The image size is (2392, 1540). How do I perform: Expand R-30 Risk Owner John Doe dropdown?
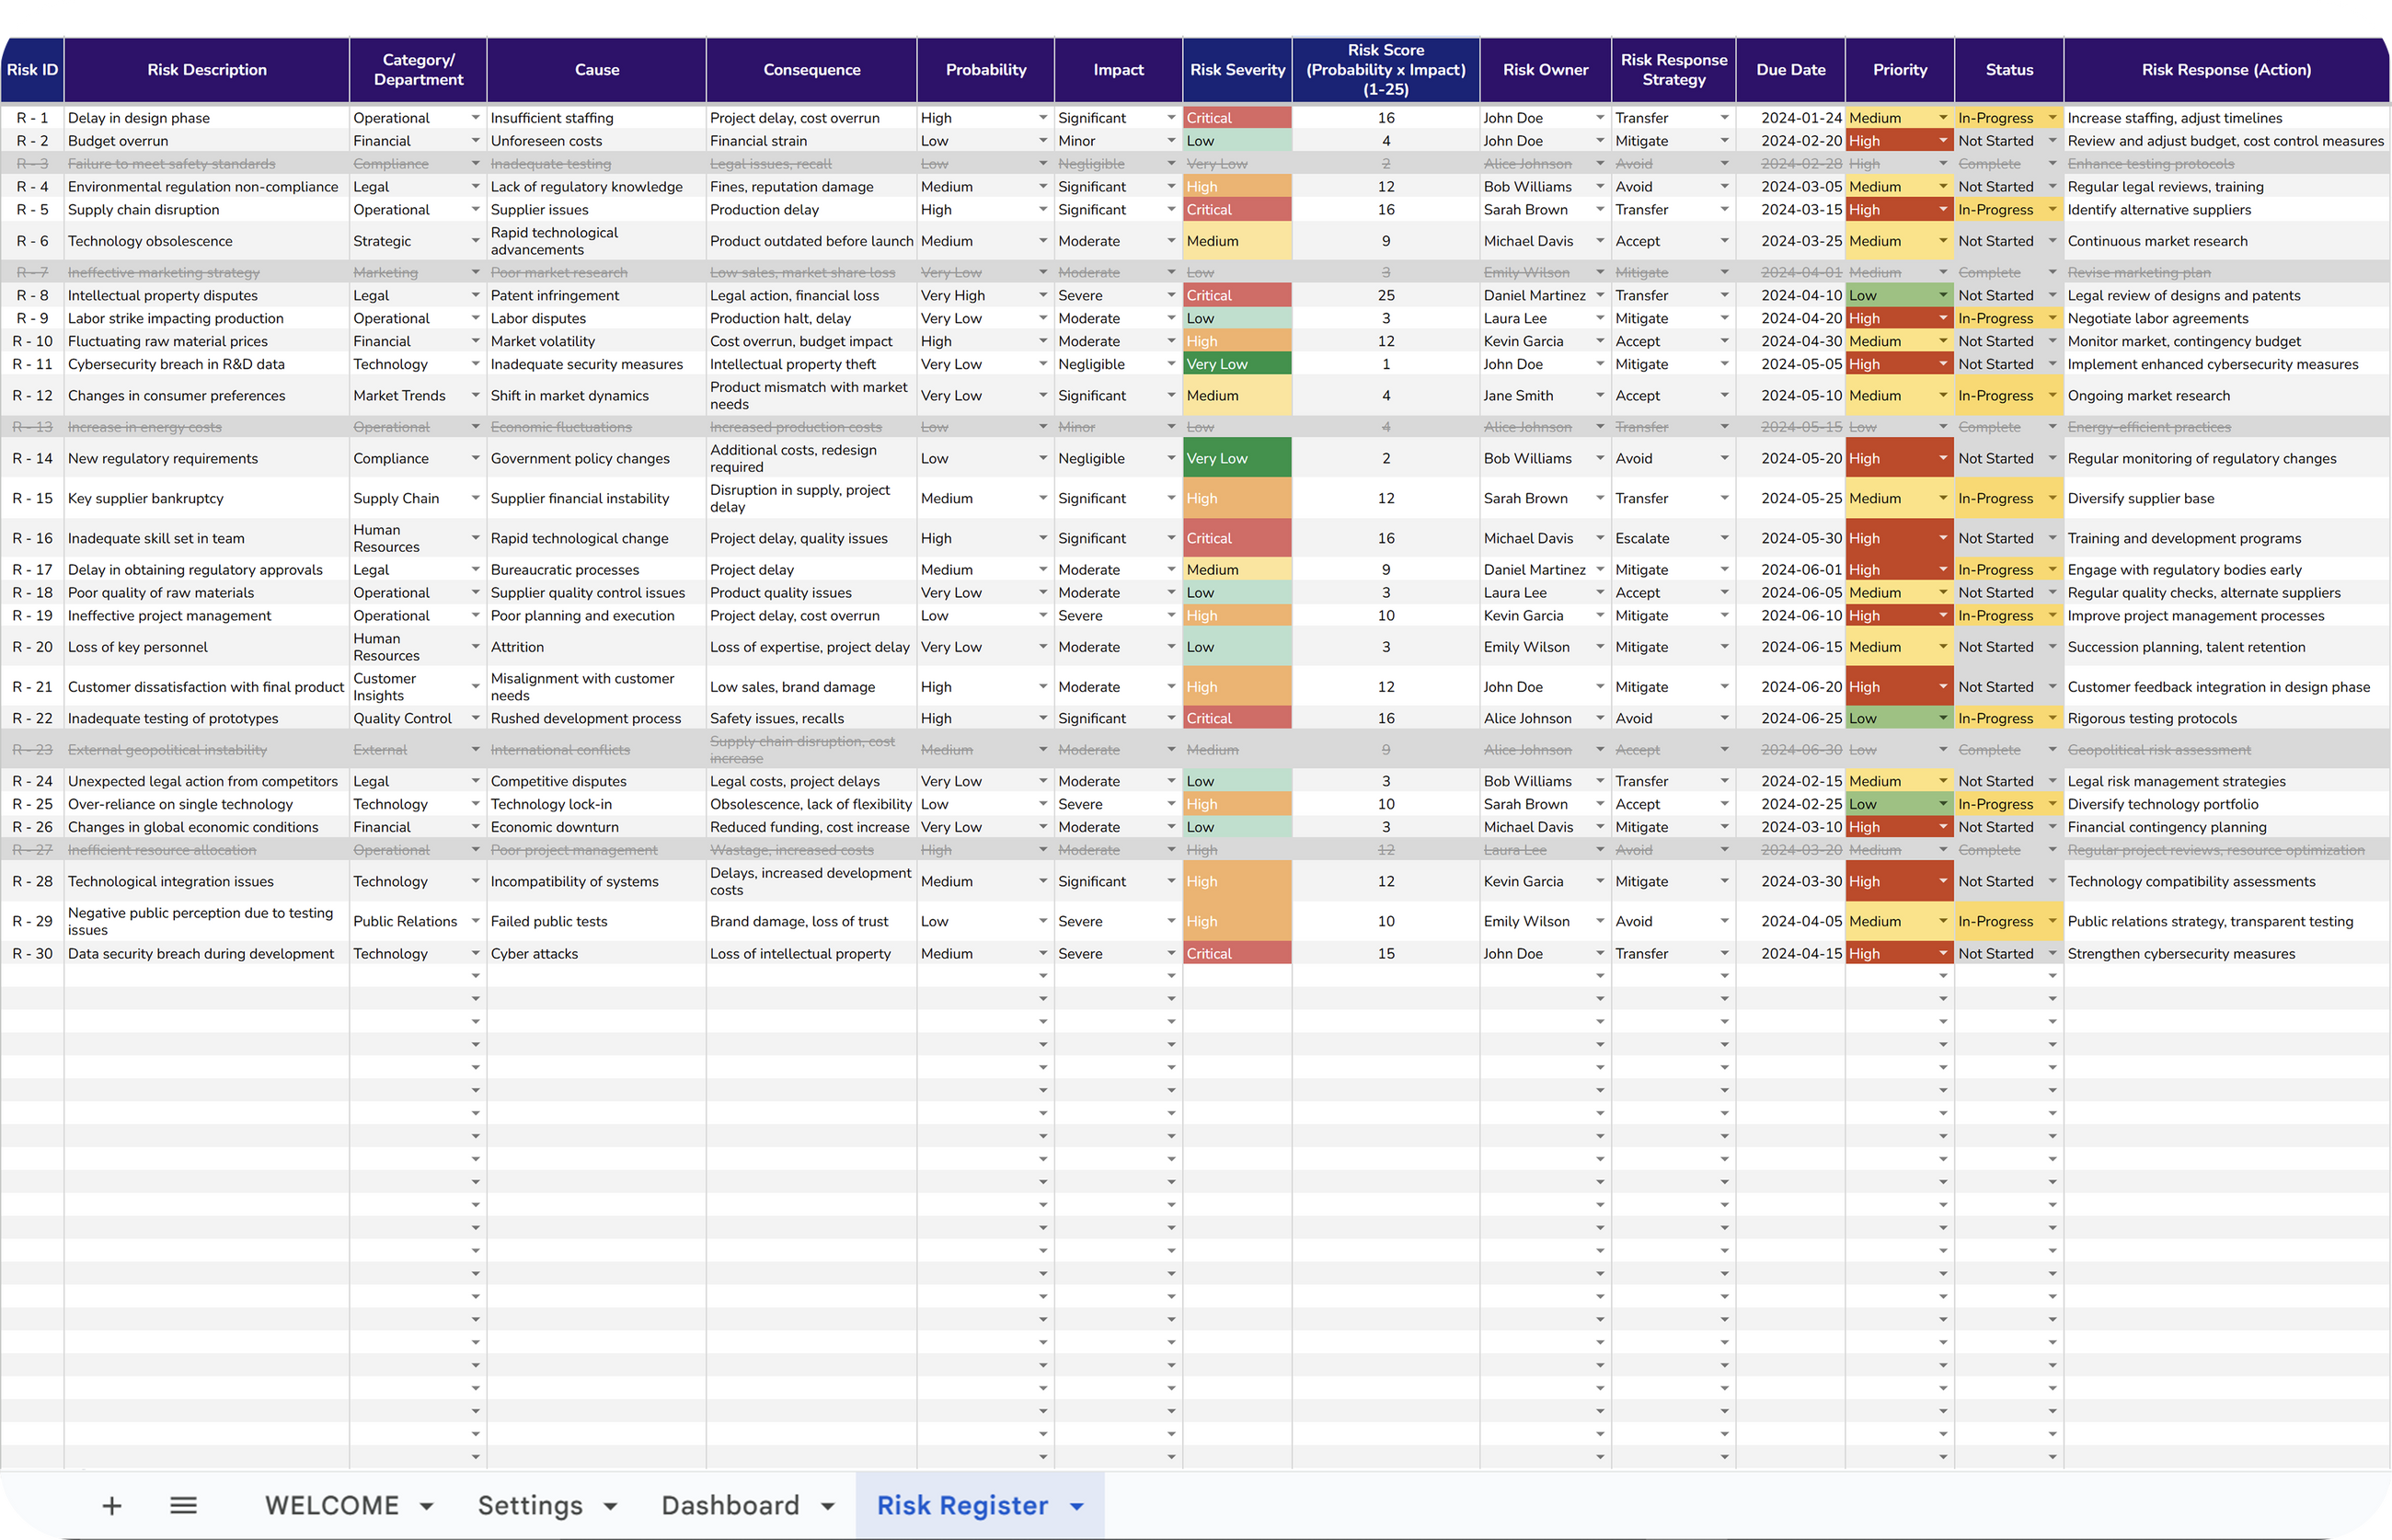(x=1600, y=954)
